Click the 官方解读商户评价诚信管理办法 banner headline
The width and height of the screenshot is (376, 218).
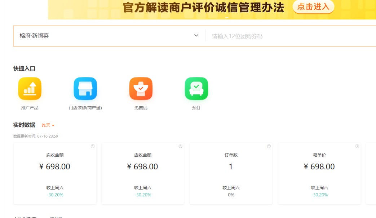click(x=203, y=8)
